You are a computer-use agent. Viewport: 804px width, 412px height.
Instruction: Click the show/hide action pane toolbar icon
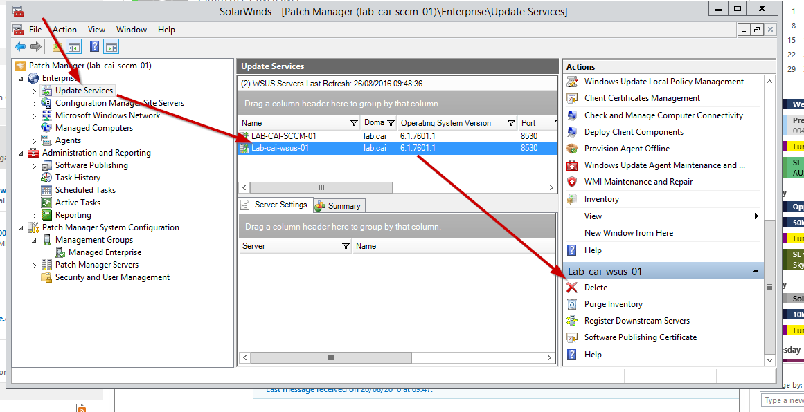[111, 46]
